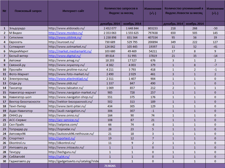Select the cell 'Автомаг'
This screenshot has width=225, height=168.
point(28,60)
